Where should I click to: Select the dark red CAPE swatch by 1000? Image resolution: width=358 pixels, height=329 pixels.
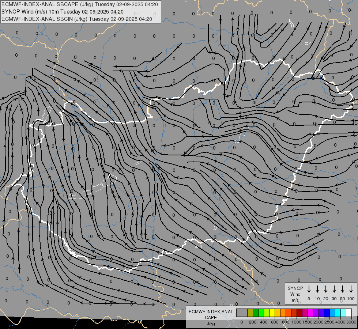[300, 313]
